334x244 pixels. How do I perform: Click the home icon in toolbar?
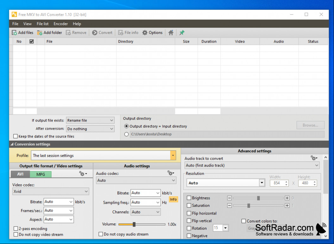coord(171,33)
